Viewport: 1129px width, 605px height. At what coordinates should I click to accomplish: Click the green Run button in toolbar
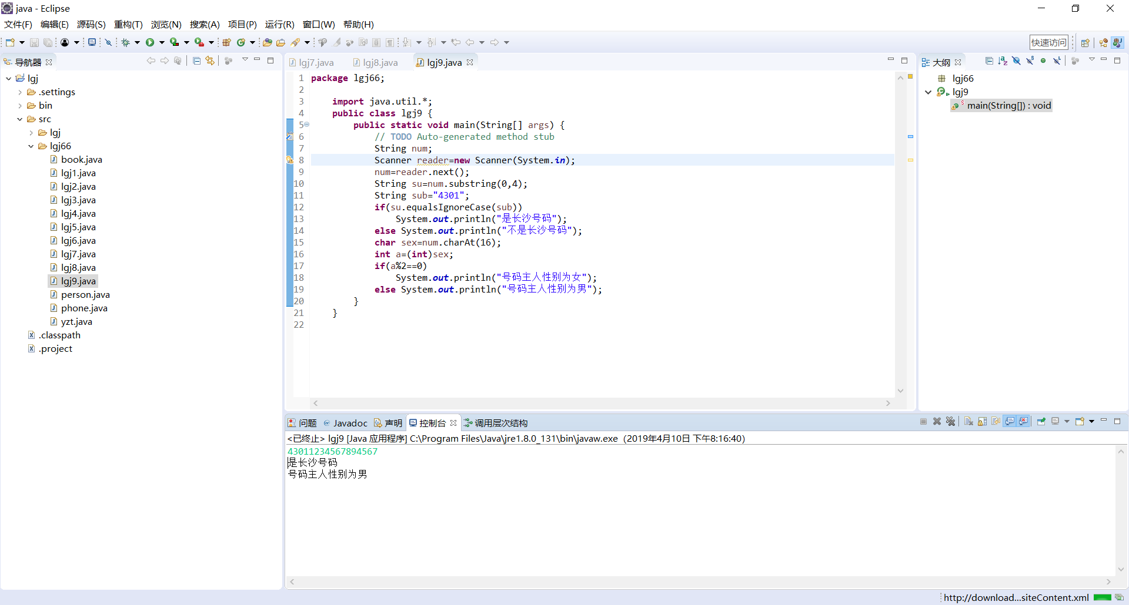tap(150, 42)
